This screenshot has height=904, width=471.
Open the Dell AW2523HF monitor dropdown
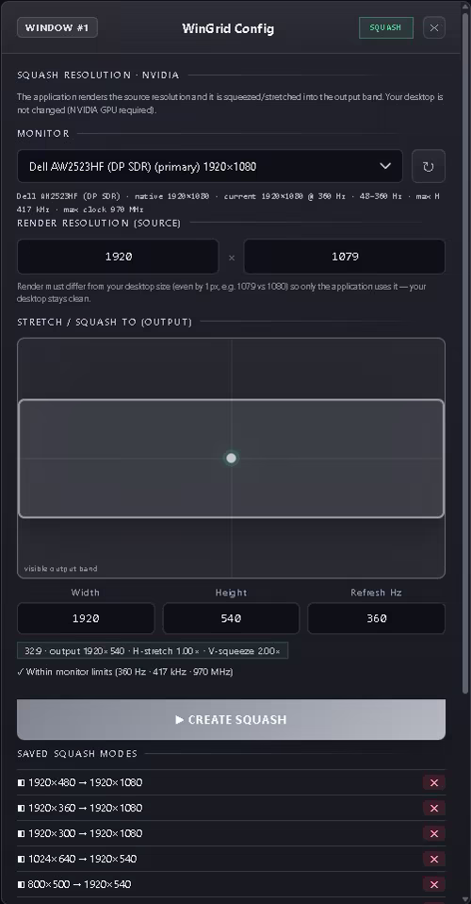209,167
